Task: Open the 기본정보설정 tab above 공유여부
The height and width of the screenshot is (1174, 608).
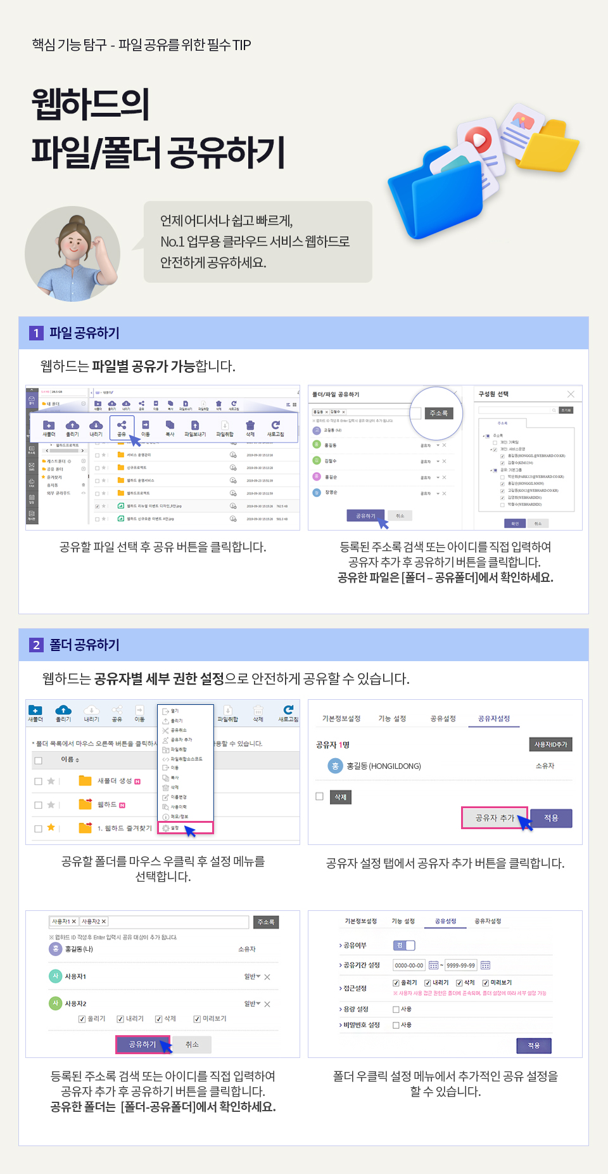Action: pos(360,921)
